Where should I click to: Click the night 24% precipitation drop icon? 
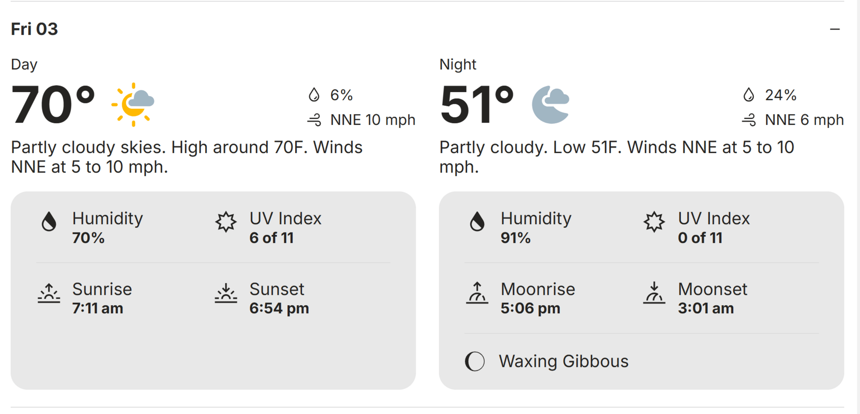[748, 95]
